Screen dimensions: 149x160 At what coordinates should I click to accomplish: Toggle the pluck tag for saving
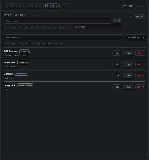tap(33, 27)
